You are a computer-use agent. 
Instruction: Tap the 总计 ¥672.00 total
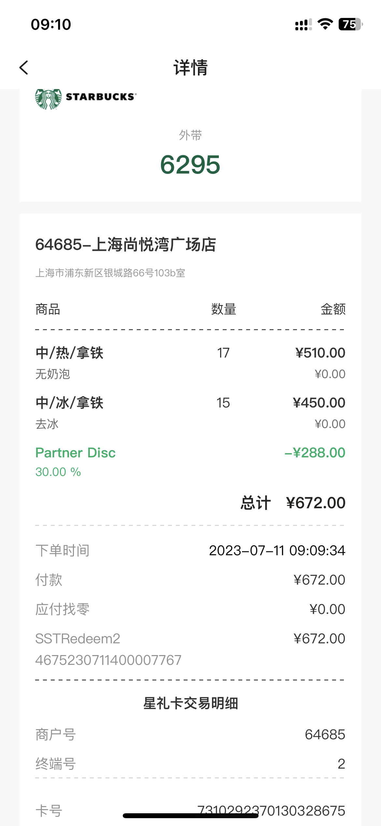(x=293, y=503)
